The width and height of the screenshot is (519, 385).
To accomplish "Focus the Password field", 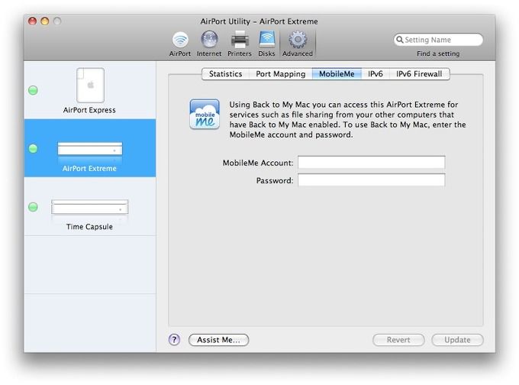I will 372,180.
